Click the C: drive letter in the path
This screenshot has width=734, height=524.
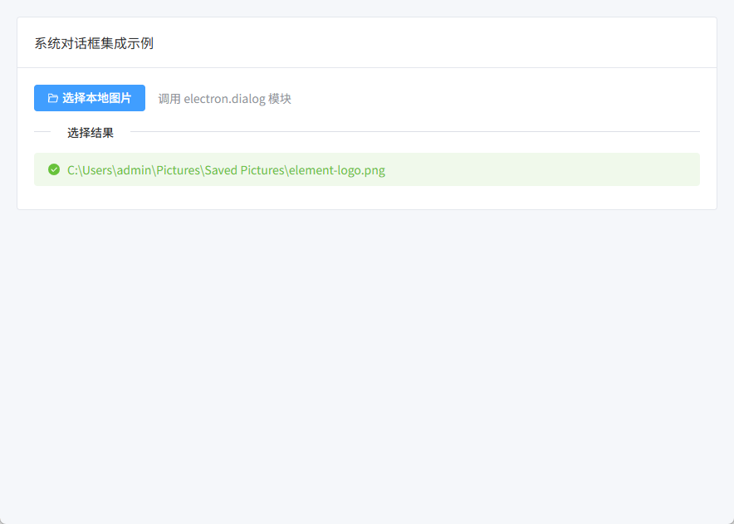coord(71,170)
